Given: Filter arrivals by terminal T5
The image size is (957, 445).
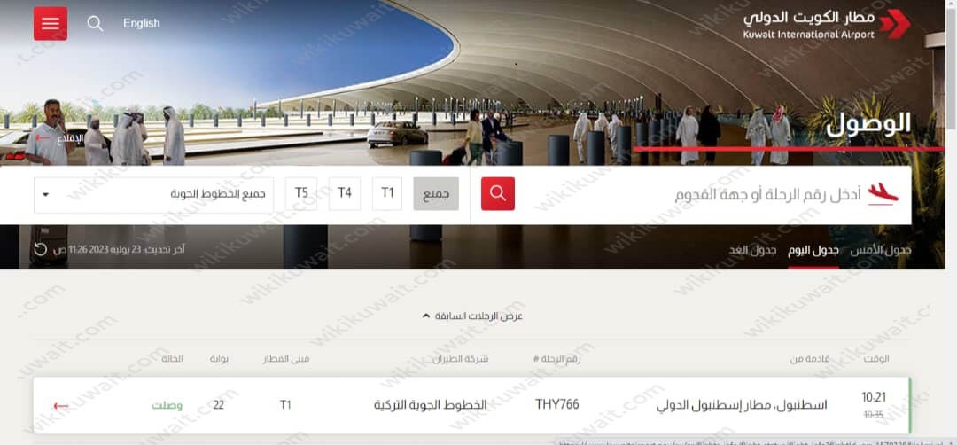Looking at the screenshot, I should [301, 194].
